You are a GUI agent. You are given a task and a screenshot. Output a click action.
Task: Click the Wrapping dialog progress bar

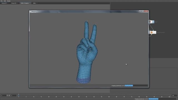pos(136,86)
